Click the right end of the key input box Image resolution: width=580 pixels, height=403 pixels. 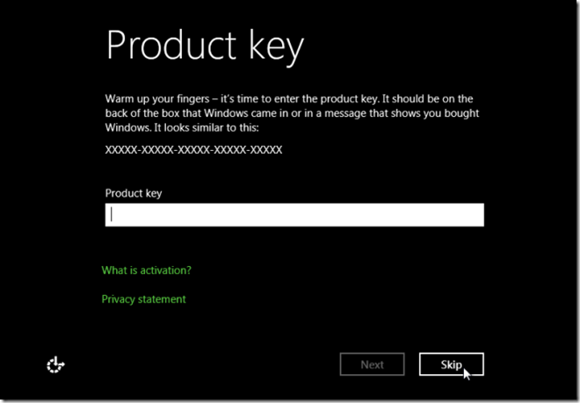[477, 214]
